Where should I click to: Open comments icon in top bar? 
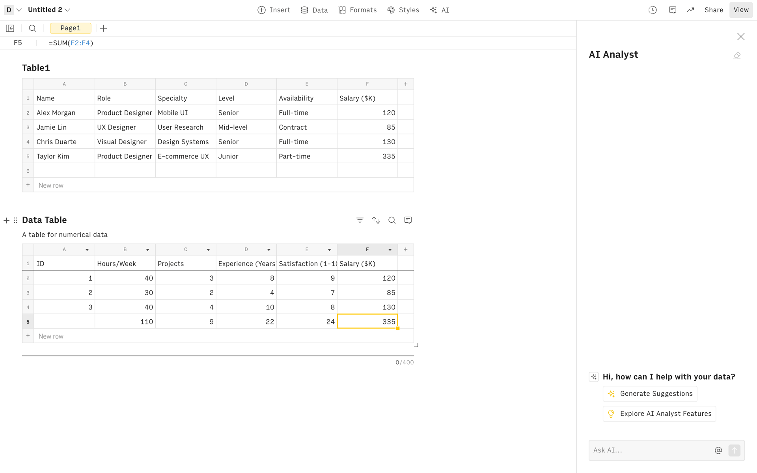point(673,10)
